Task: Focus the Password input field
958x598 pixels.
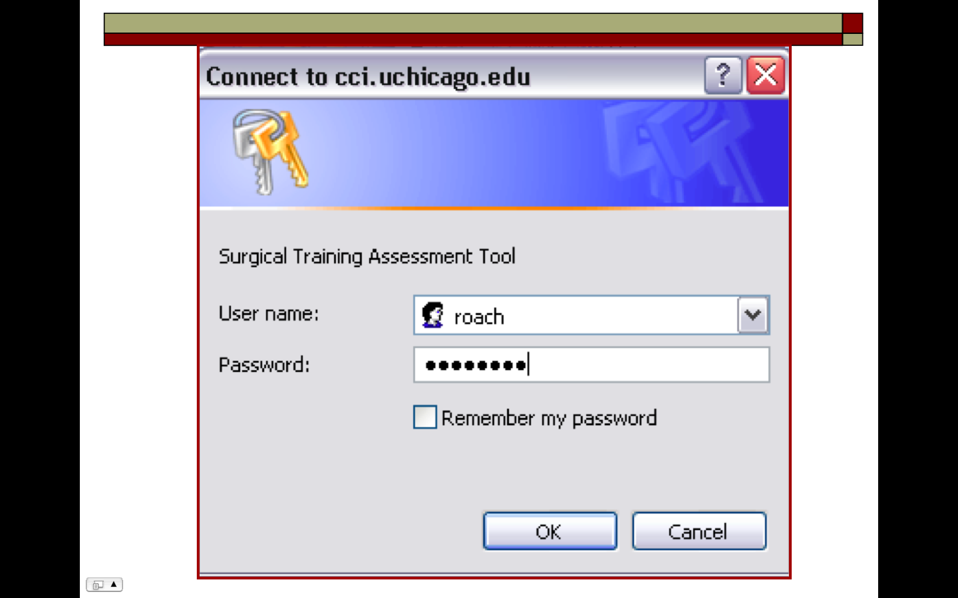Action: (x=591, y=364)
